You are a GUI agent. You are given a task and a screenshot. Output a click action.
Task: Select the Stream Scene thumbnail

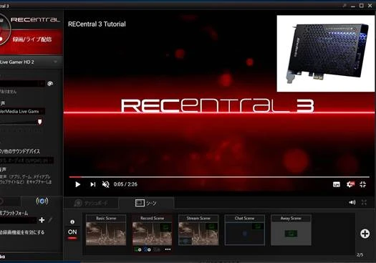point(198,230)
